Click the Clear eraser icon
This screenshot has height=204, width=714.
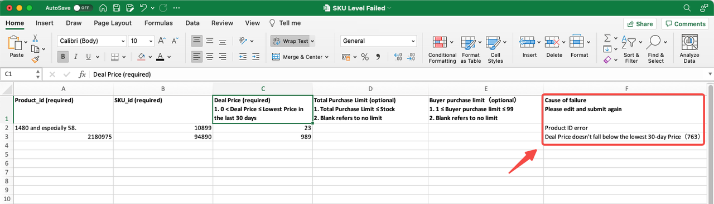tap(608, 59)
